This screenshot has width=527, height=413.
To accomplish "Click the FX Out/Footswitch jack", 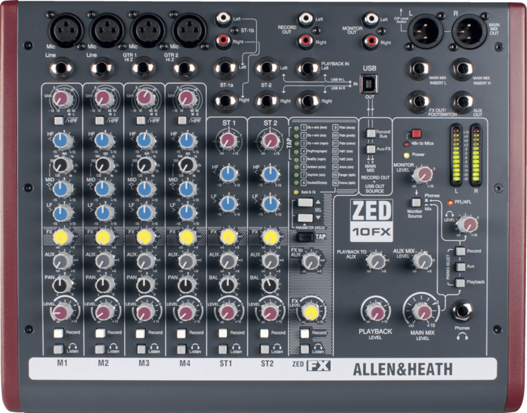I will point(420,100).
